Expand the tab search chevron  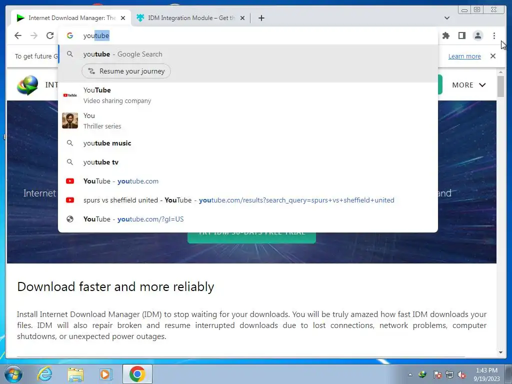447,18
